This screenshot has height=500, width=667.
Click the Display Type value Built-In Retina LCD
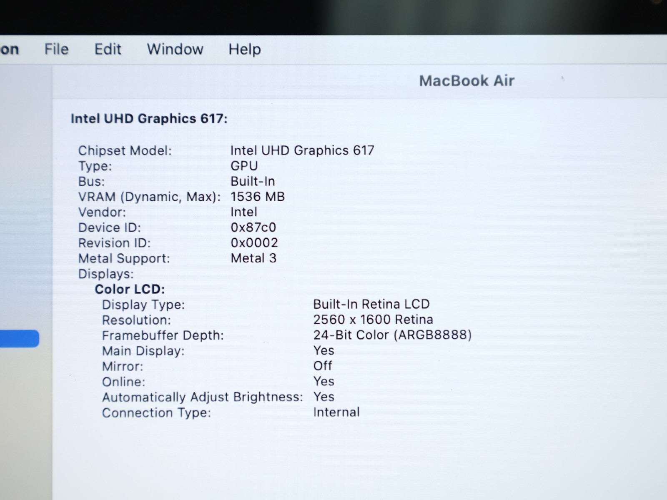tap(371, 304)
